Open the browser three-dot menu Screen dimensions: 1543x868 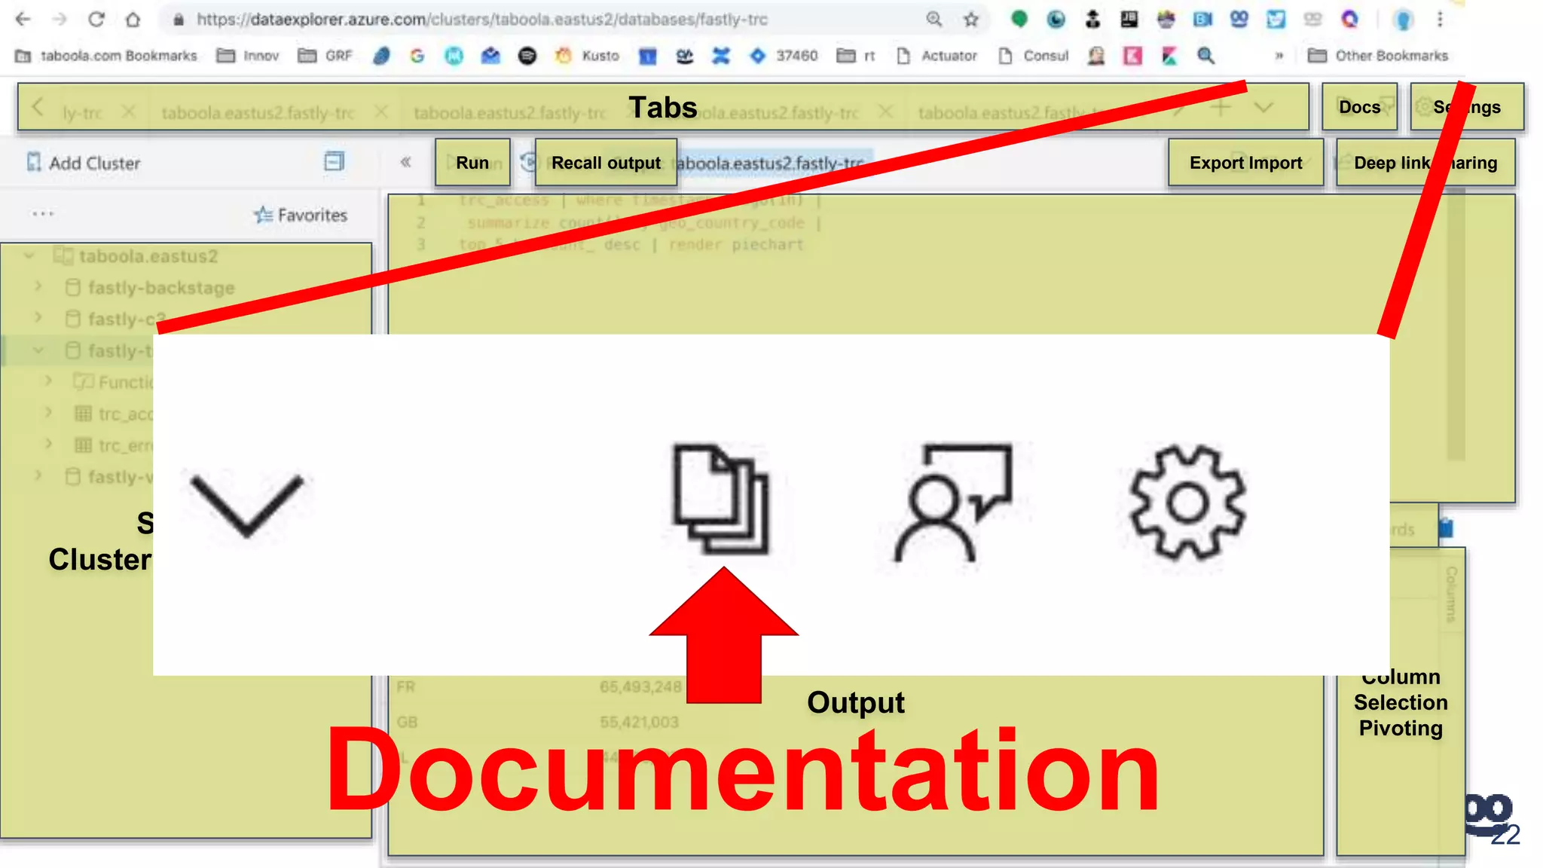tap(1440, 20)
